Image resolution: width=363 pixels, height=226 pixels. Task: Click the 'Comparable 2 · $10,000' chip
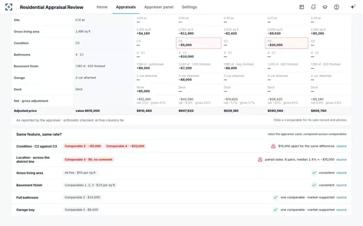pos(82,197)
